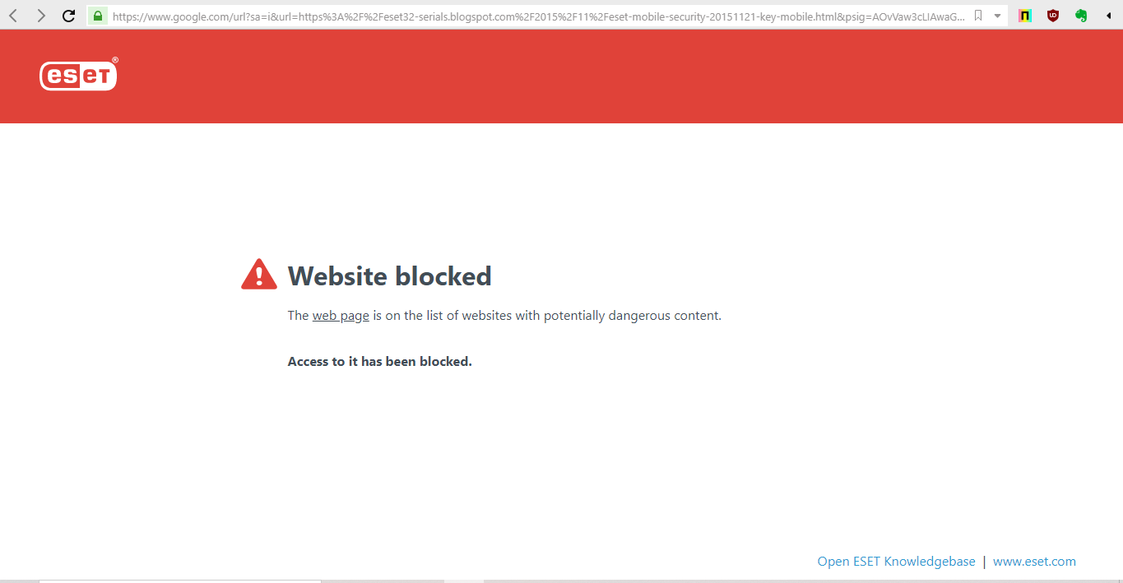The width and height of the screenshot is (1123, 583).
Task: Click 'Access to it has been blocked.' text
Action: 379,362
